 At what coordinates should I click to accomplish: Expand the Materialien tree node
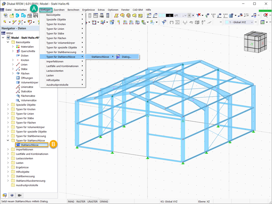click(x=13, y=47)
